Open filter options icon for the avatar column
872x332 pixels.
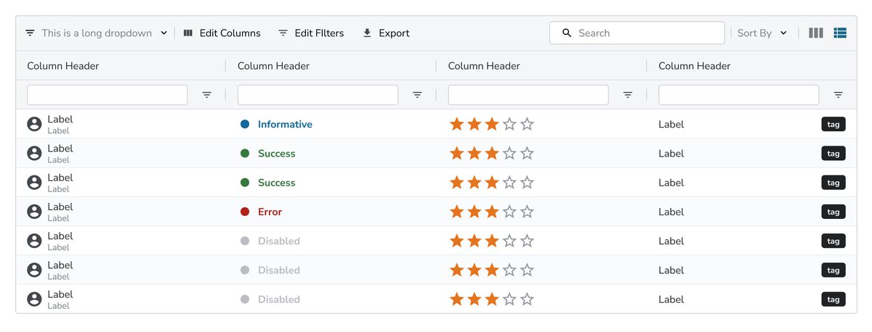207,95
